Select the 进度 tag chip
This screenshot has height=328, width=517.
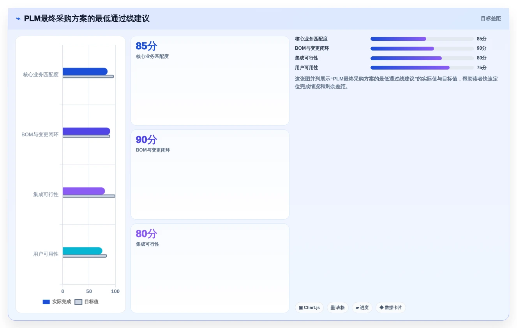362,307
